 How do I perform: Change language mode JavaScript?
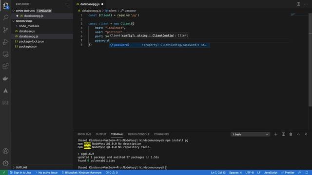pos(271,173)
